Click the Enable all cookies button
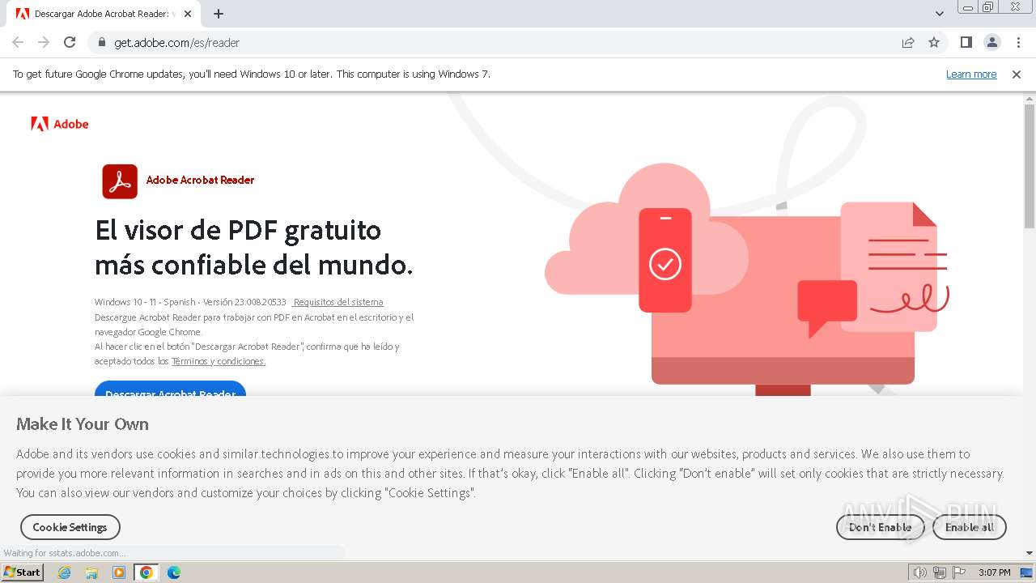1036x583 pixels. (970, 527)
